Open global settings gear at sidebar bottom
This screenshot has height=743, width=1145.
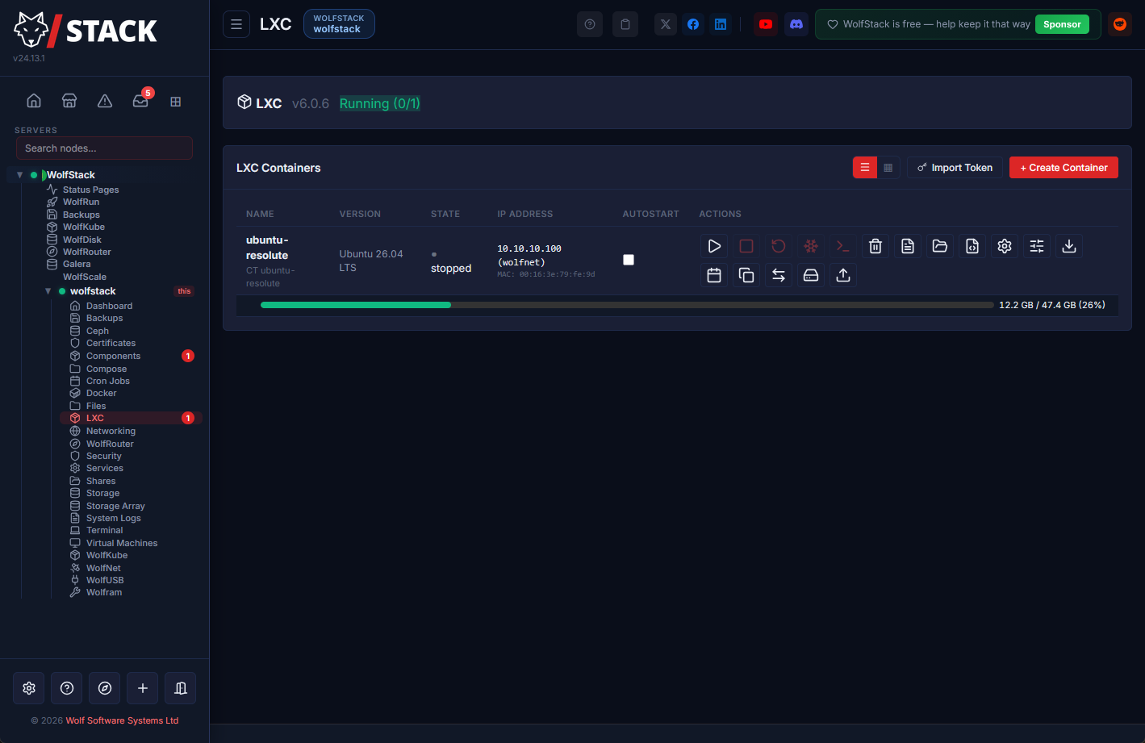29,688
